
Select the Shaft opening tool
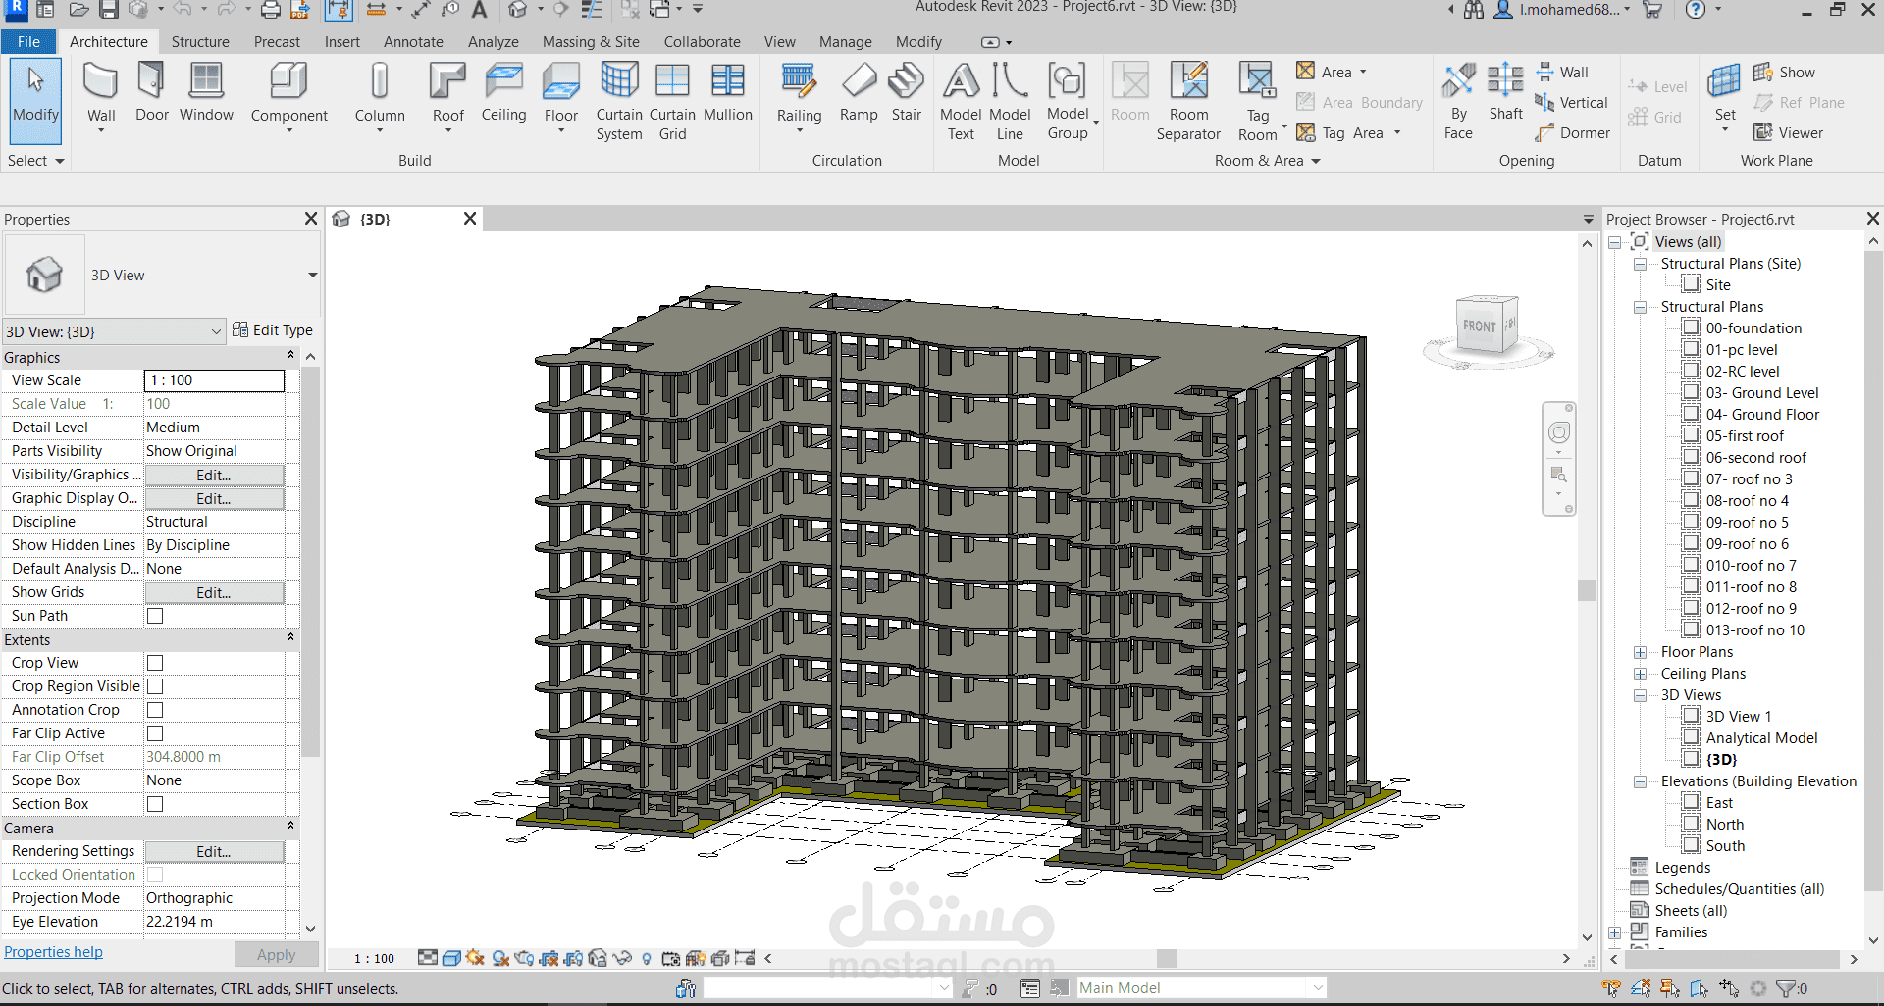[x=1506, y=92]
